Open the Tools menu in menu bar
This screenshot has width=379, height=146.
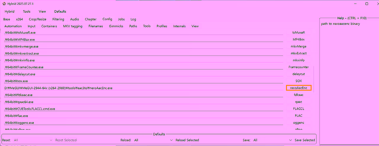pos(27,12)
